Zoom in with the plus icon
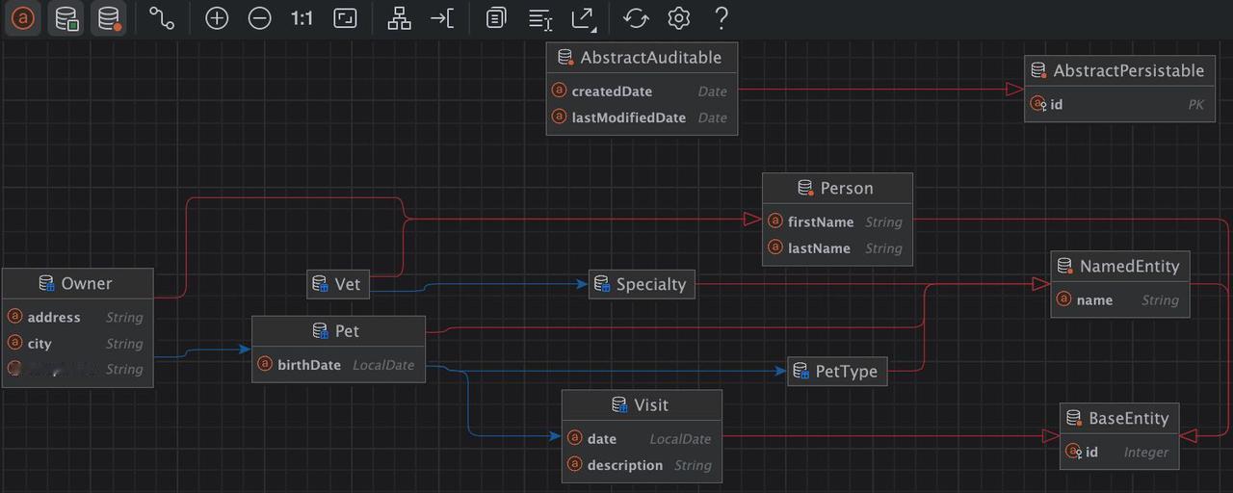 (217, 18)
